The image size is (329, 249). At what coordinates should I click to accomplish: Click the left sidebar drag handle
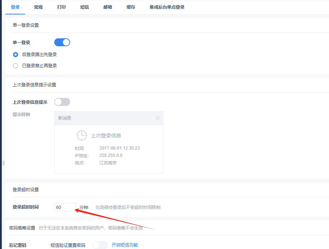4,163
